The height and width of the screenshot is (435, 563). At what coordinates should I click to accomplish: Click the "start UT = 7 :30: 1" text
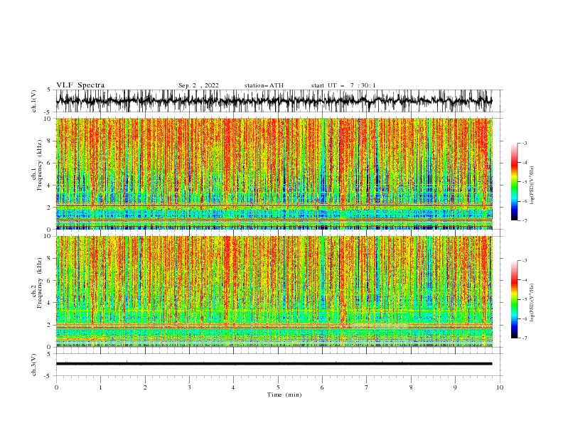tap(343, 85)
